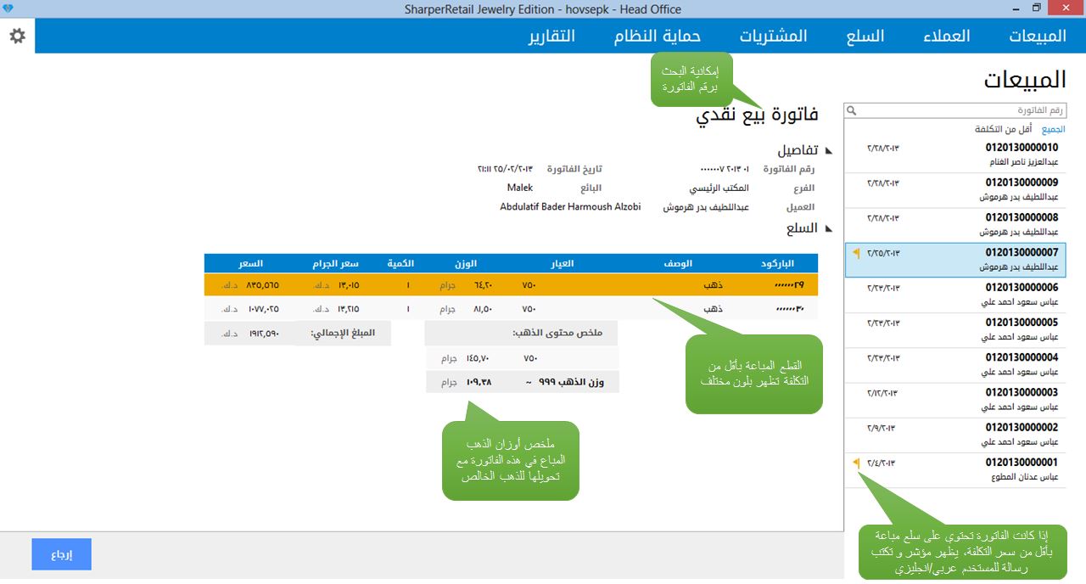1086x584 pixels.
Task: Collapse the السلع section triangle
Action: coord(828,228)
